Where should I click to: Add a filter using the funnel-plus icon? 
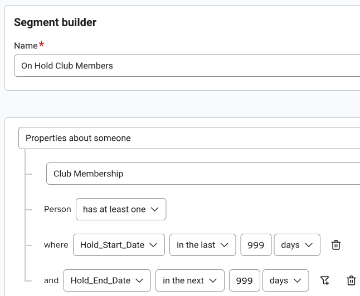pos(325,280)
